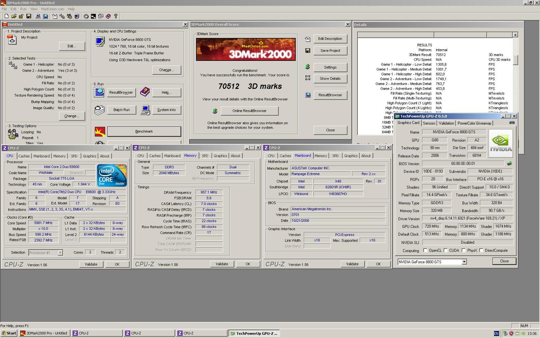The image size is (540, 338).
Task: Click the DRAM Frequency value "957.1 MHz"
Action: coord(209,192)
